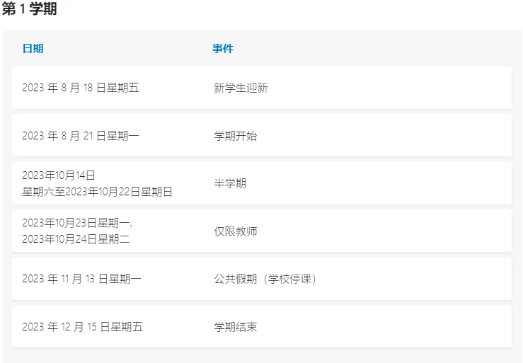Screen dimensions: 523x363
Task: Click the 2023年10月14日 date line
Action: click(x=59, y=175)
